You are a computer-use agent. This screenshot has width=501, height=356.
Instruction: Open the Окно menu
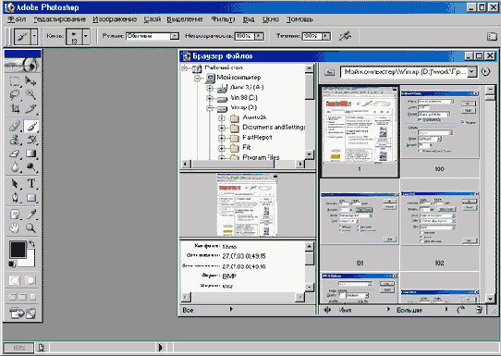[x=271, y=19]
